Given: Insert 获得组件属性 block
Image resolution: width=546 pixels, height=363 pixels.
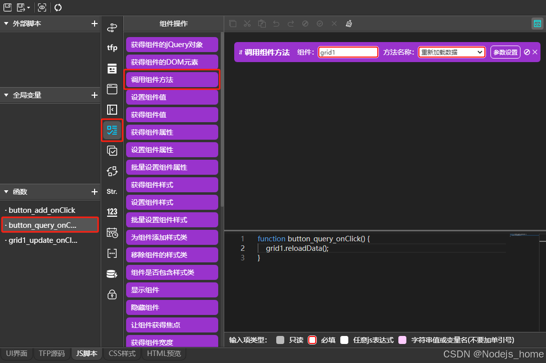Looking at the screenshot, I should (172, 132).
